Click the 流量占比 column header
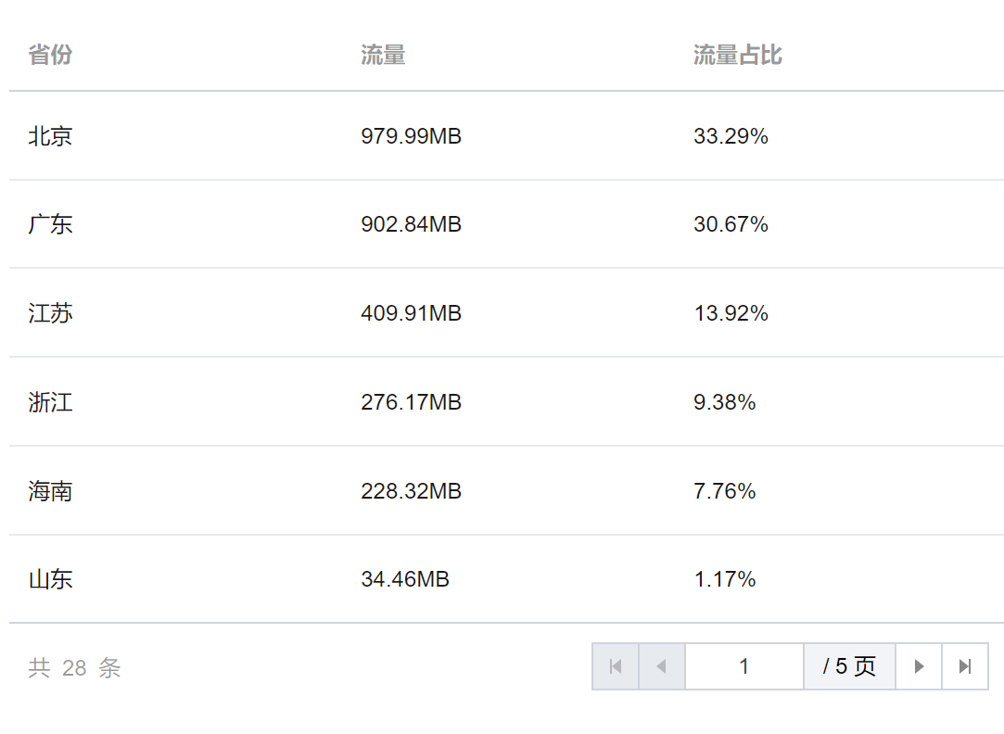This screenshot has height=734, width=1004. (x=738, y=55)
